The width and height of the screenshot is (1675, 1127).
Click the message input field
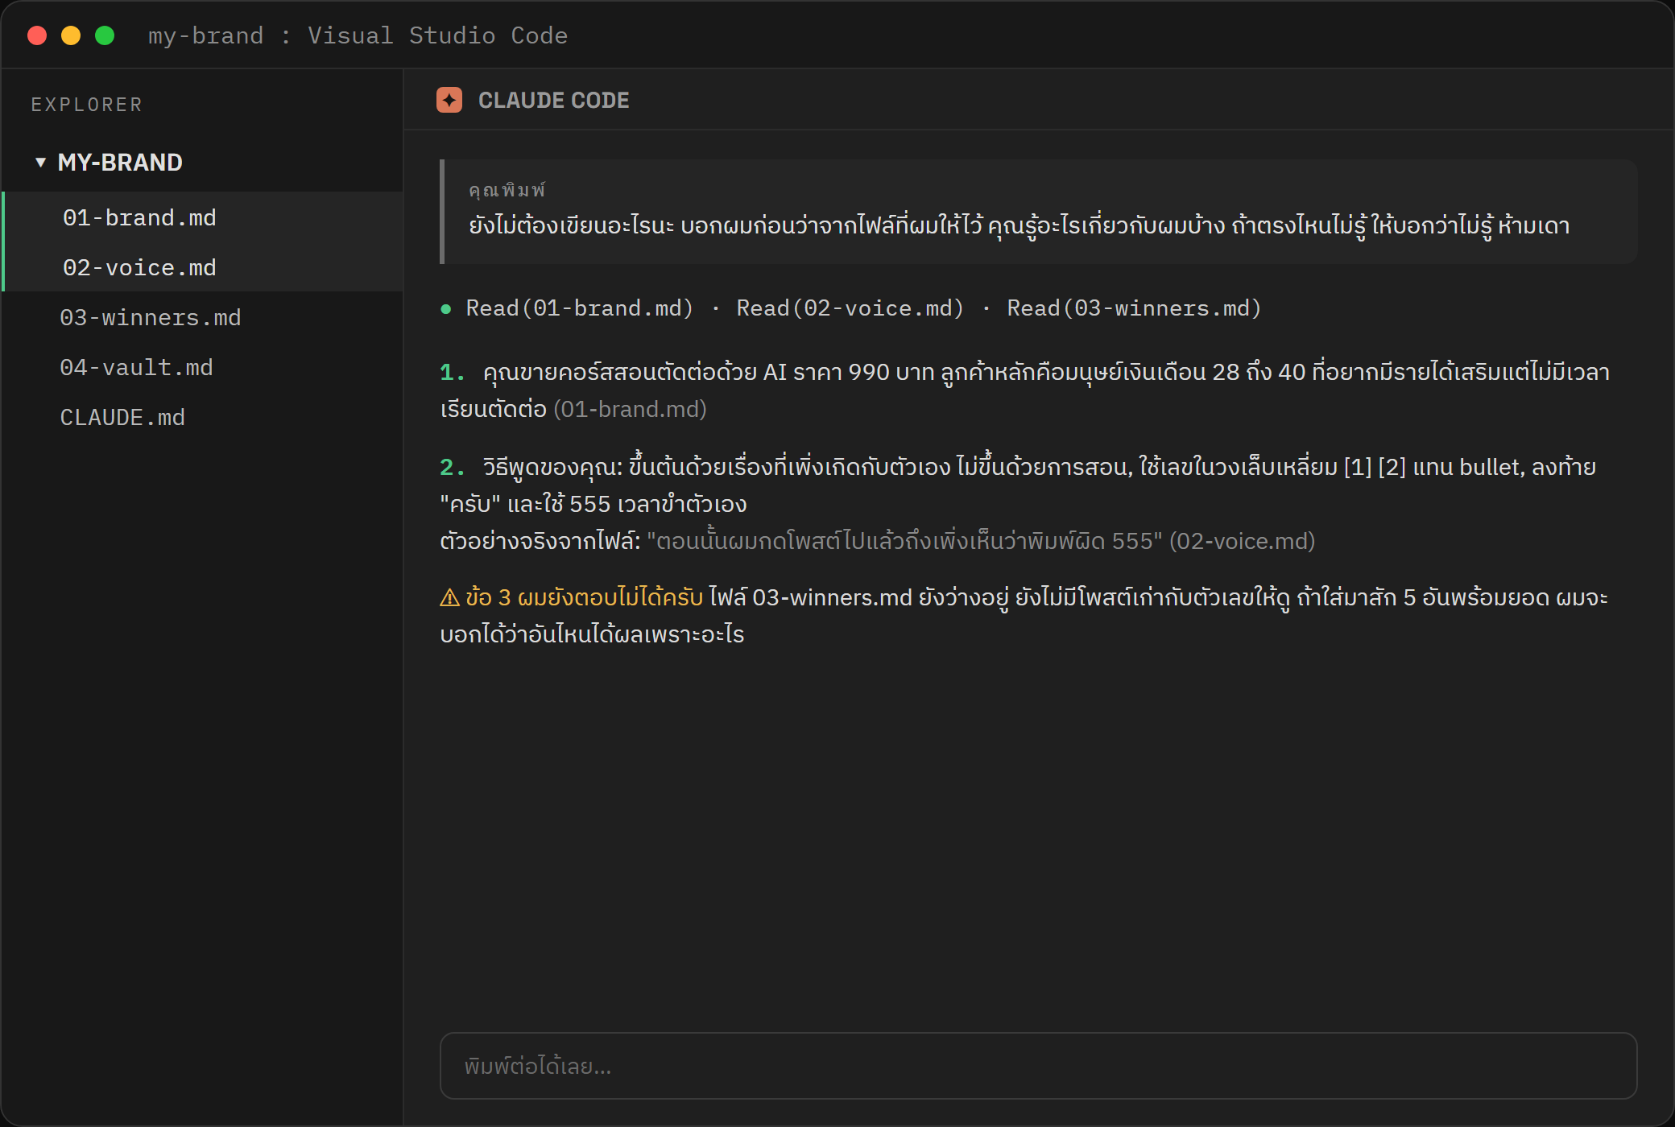pyautogui.click(x=1039, y=1066)
